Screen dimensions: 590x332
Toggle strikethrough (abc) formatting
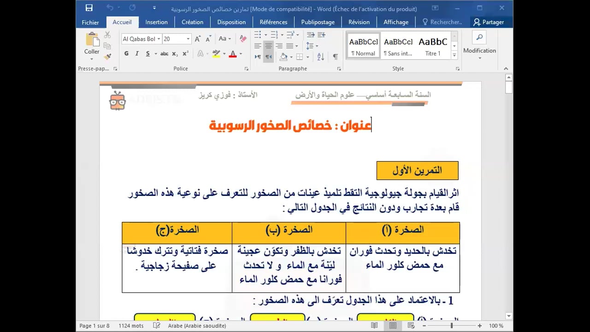point(164,53)
